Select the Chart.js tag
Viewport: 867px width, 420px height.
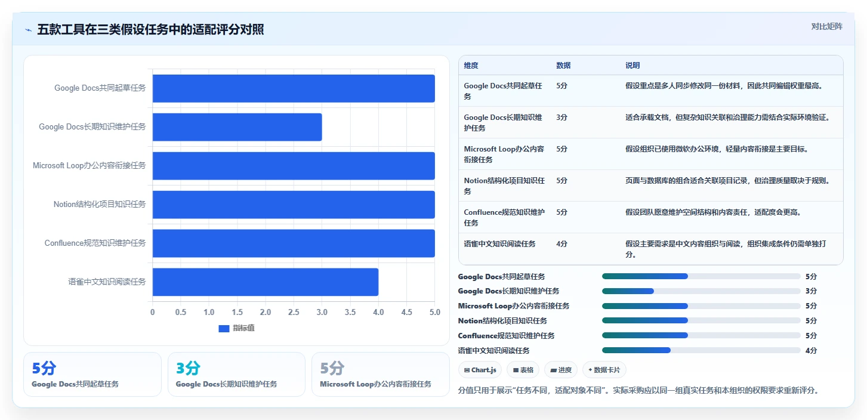pos(480,370)
